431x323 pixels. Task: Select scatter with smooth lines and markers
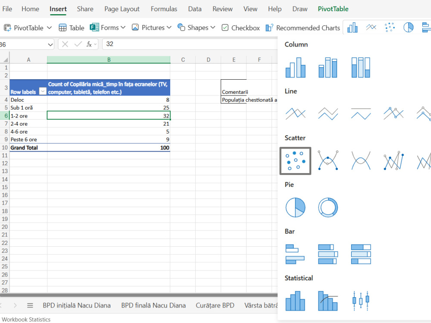click(x=328, y=160)
